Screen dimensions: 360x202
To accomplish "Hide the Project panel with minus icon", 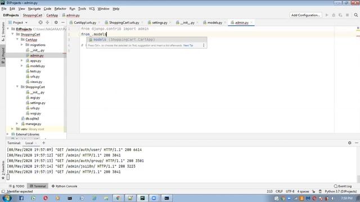I will 63,22.
